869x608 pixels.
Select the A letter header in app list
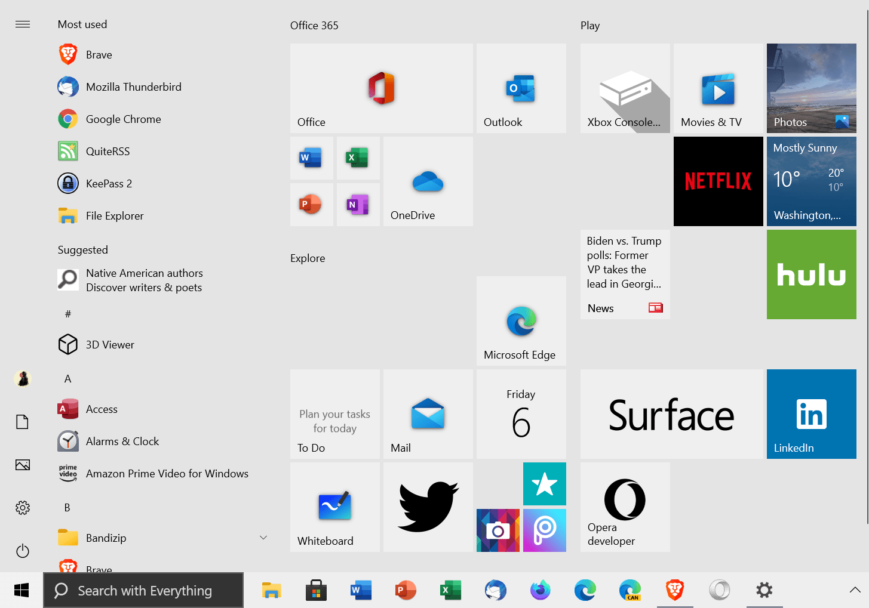(67, 379)
